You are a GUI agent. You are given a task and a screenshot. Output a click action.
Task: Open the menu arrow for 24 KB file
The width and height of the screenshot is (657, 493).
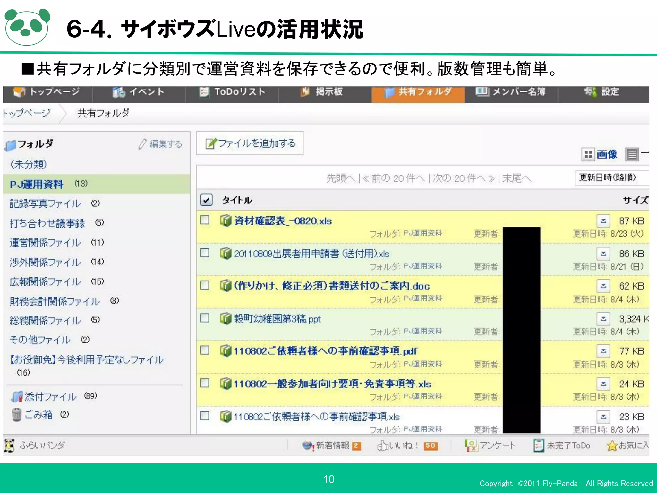coord(603,384)
